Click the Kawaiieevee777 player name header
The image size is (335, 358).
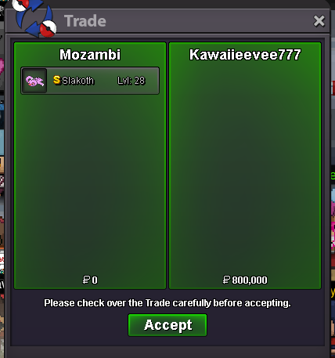point(245,55)
